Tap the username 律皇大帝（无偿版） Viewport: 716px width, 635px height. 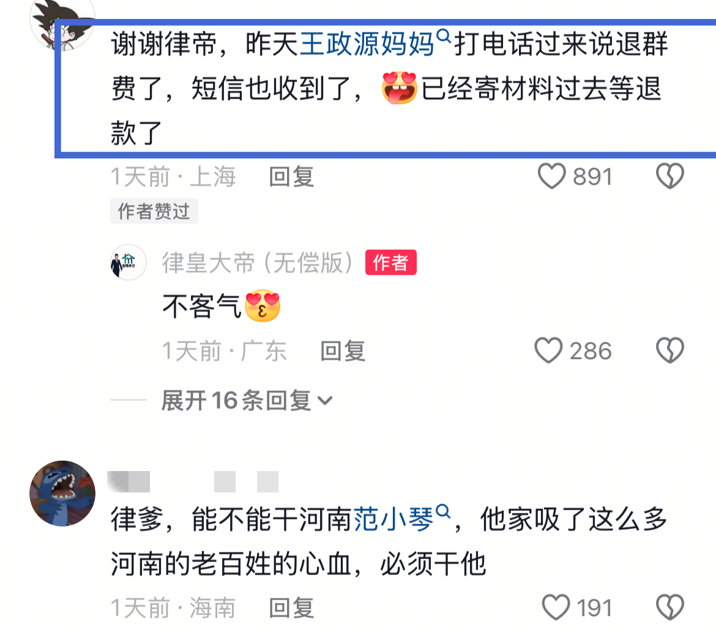pyautogui.click(x=258, y=262)
